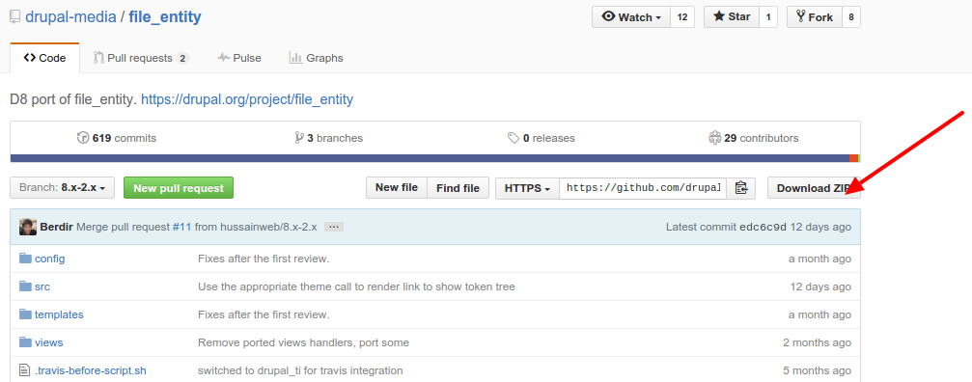Switch to the Code tab

tap(44, 58)
